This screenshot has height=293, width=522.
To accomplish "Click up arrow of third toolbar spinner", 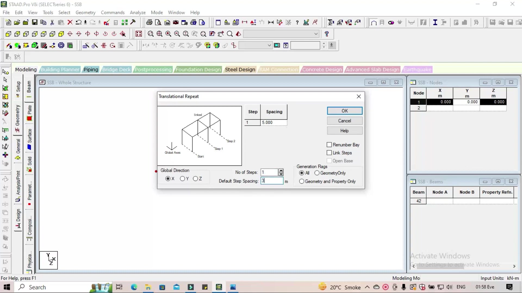I will pos(324,43).
